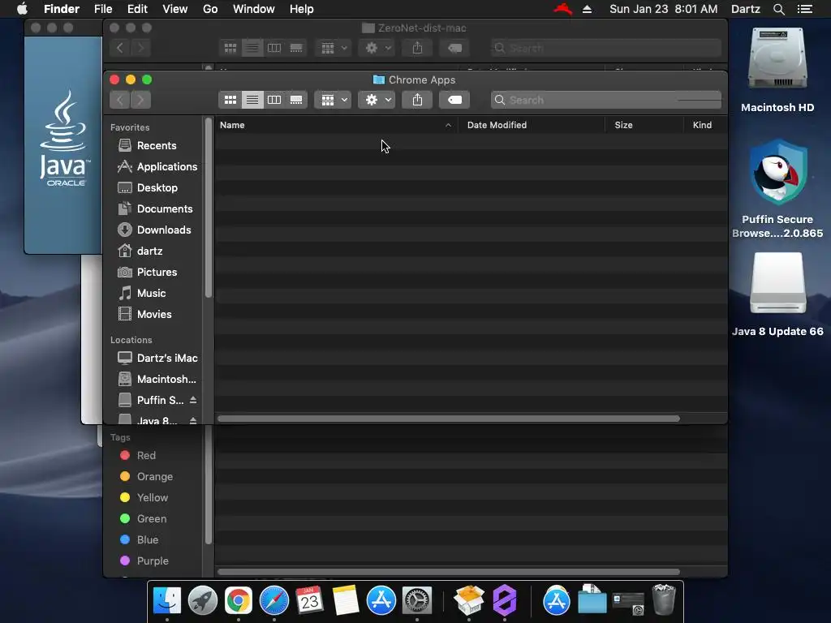Select the Puffin S... volume in sidebar
The width and height of the screenshot is (831, 623).
160,400
